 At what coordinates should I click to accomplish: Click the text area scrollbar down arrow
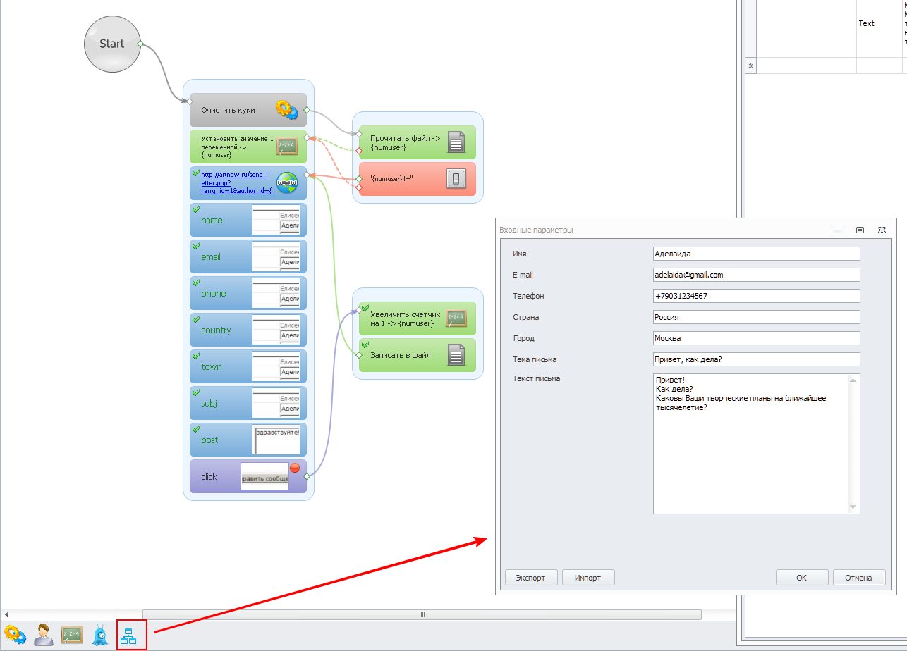[854, 507]
